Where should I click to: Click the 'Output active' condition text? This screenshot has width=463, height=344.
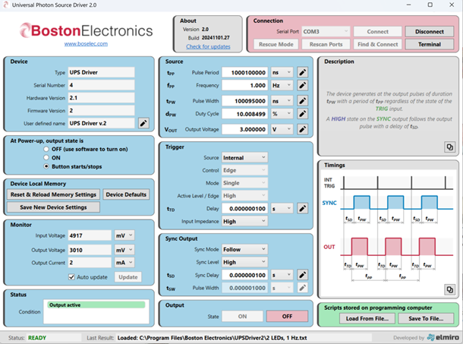[65, 305]
